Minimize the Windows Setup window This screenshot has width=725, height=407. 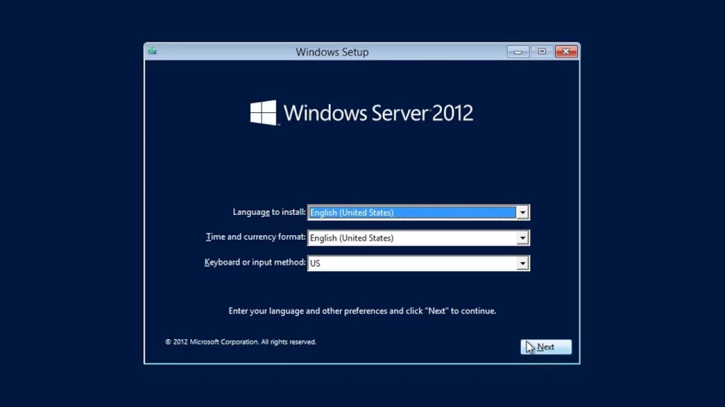click(518, 51)
